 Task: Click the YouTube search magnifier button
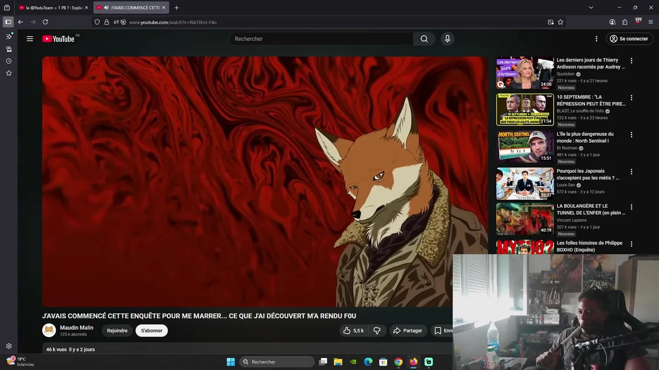point(424,39)
